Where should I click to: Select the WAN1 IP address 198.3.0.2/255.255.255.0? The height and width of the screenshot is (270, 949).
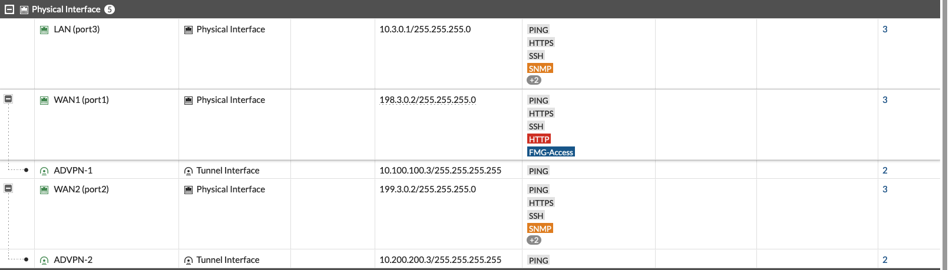tap(428, 100)
